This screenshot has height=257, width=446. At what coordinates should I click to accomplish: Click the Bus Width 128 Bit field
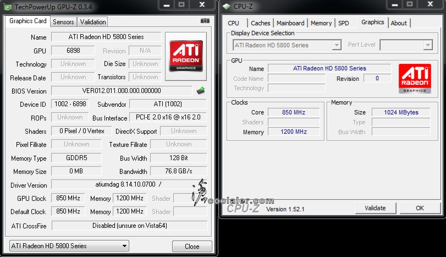click(178, 158)
